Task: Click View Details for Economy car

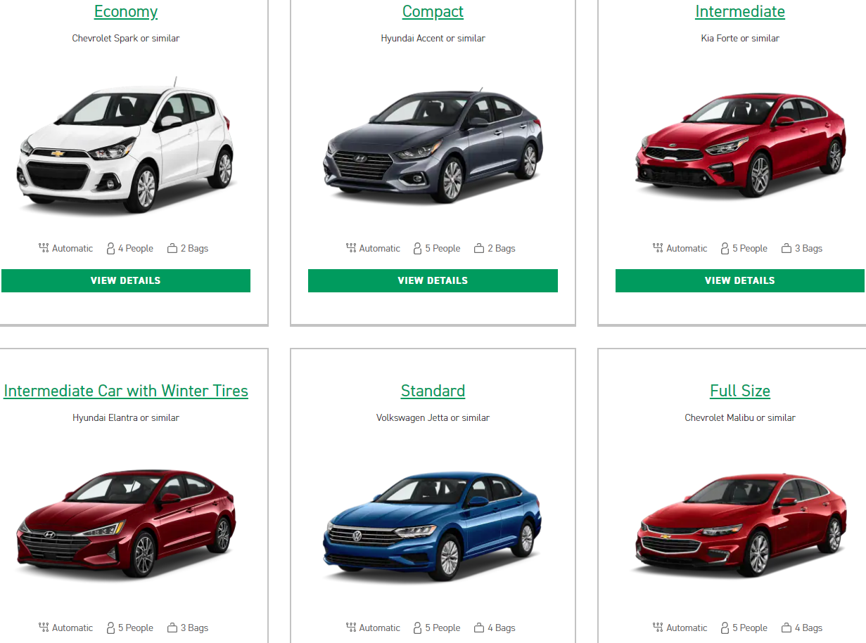Action: 126,280
